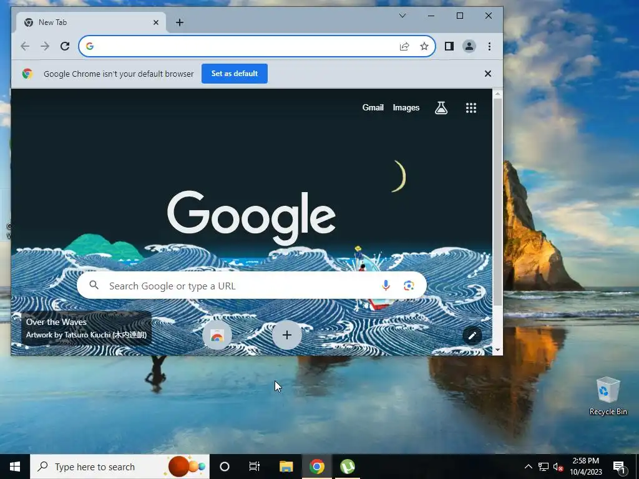The image size is (639, 479).
Task: Show hidden system tray icons
Action: click(x=528, y=467)
